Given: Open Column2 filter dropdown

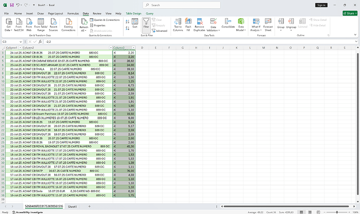Looking at the screenshot, I should [111, 48].
